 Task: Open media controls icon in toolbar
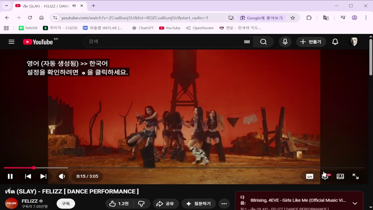pos(343,18)
